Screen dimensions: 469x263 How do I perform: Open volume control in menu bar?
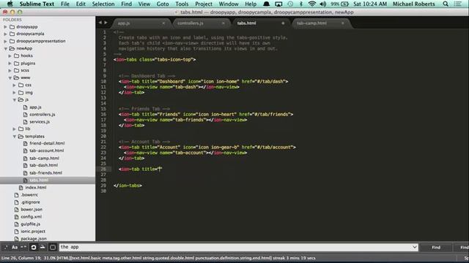pyautogui.click(x=322, y=4)
